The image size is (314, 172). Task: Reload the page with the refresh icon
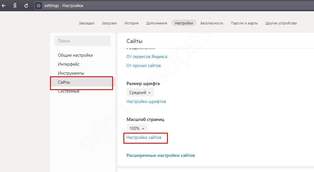point(26,6)
